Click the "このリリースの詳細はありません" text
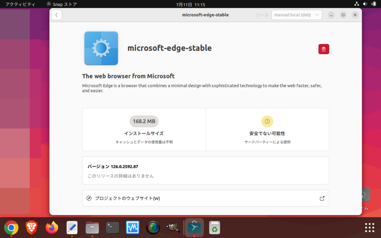Viewport: 381px width, 238px height. tap(121, 176)
